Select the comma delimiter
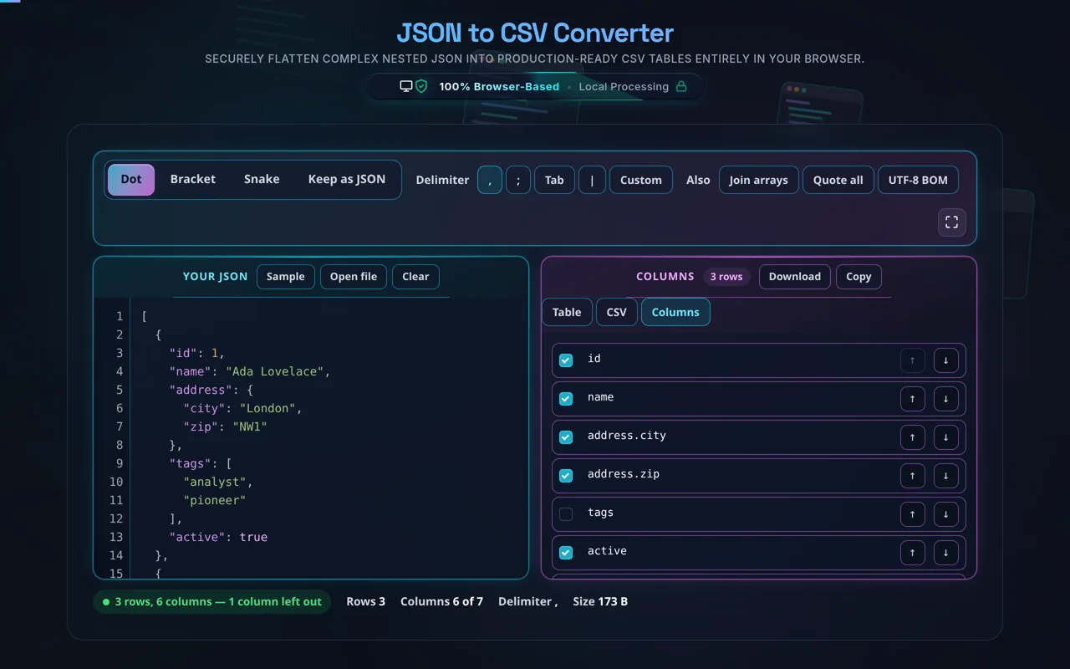1070x669 pixels. (x=490, y=180)
